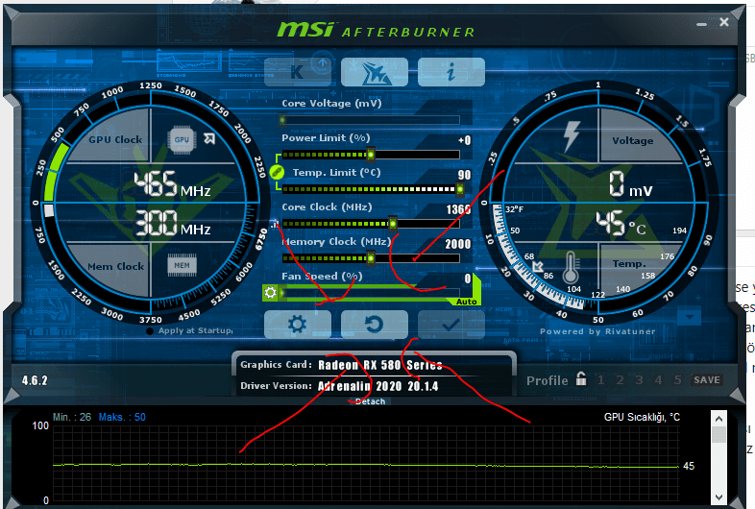The width and height of the screenshot is (755, 509).
Task: Click the GPU temperature monitoring graph
Action: click(x=366, y=465)
